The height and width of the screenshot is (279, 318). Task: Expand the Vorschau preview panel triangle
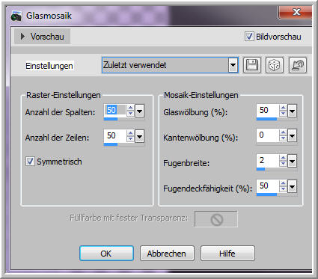(22, 37)
